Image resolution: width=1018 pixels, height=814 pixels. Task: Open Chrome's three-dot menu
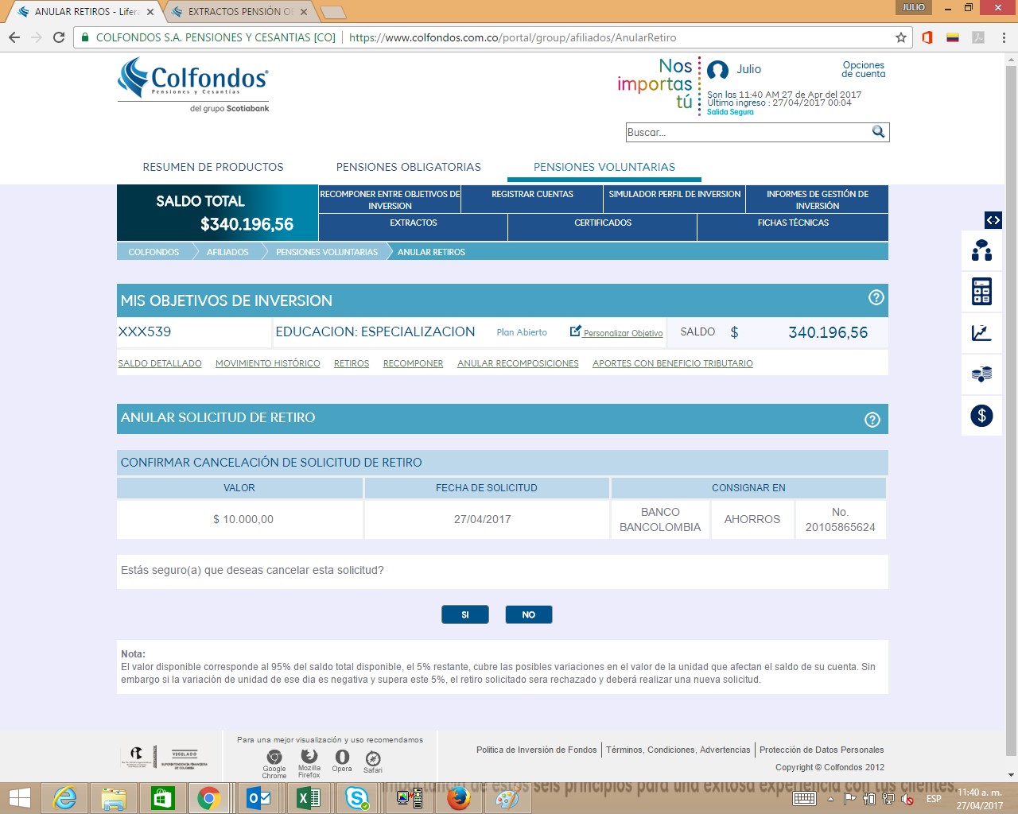click(x=1004, y=37)
